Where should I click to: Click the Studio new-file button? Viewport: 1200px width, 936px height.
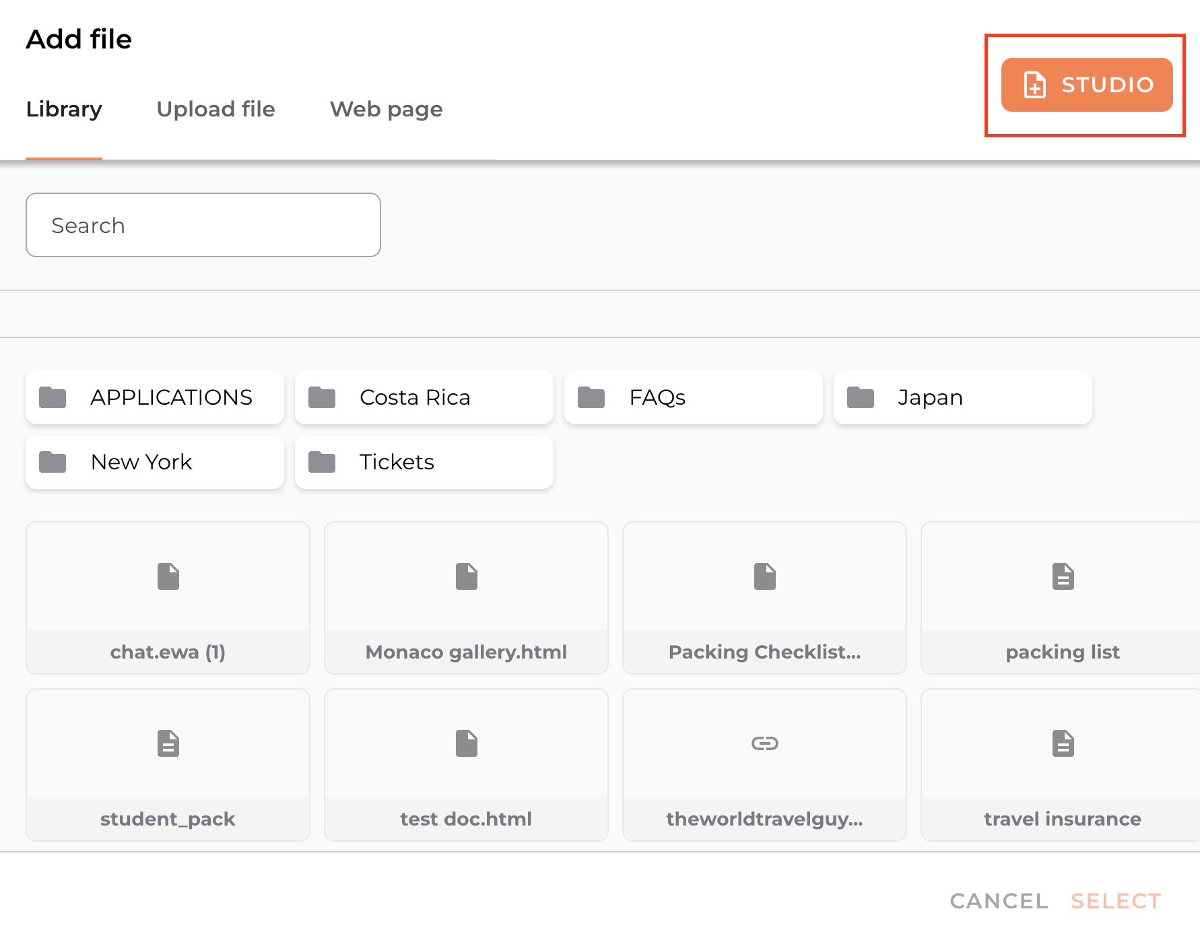(x=1086, y=85)
